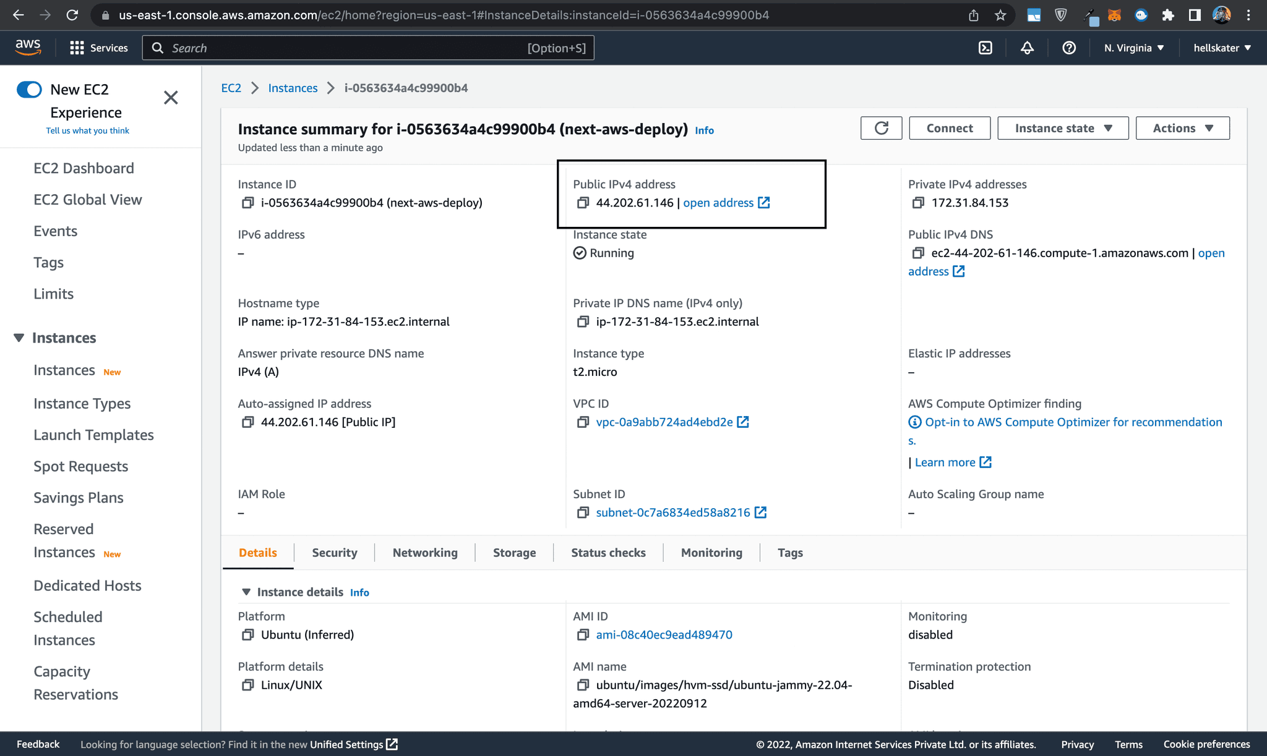Copy the Instance ID using copy icon

tap(248, 202)
